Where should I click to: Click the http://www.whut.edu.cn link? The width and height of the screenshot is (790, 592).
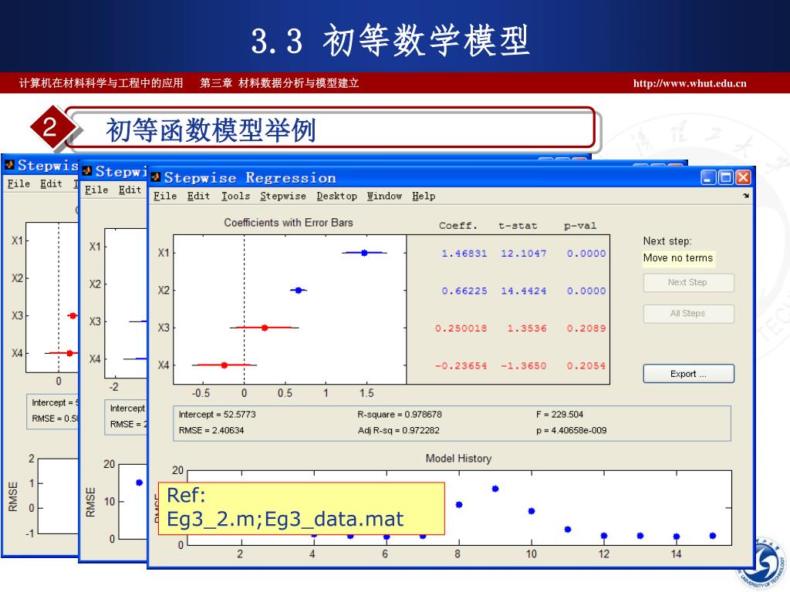690,83
